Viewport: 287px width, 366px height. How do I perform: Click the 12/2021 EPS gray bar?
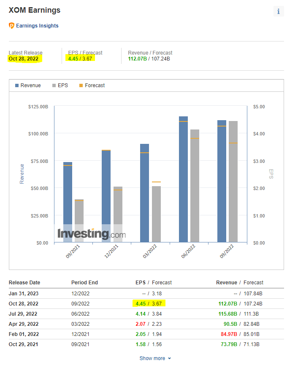tap(118, 214)
